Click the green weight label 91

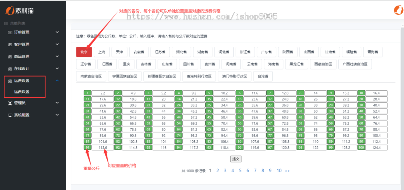coord(88,147)
